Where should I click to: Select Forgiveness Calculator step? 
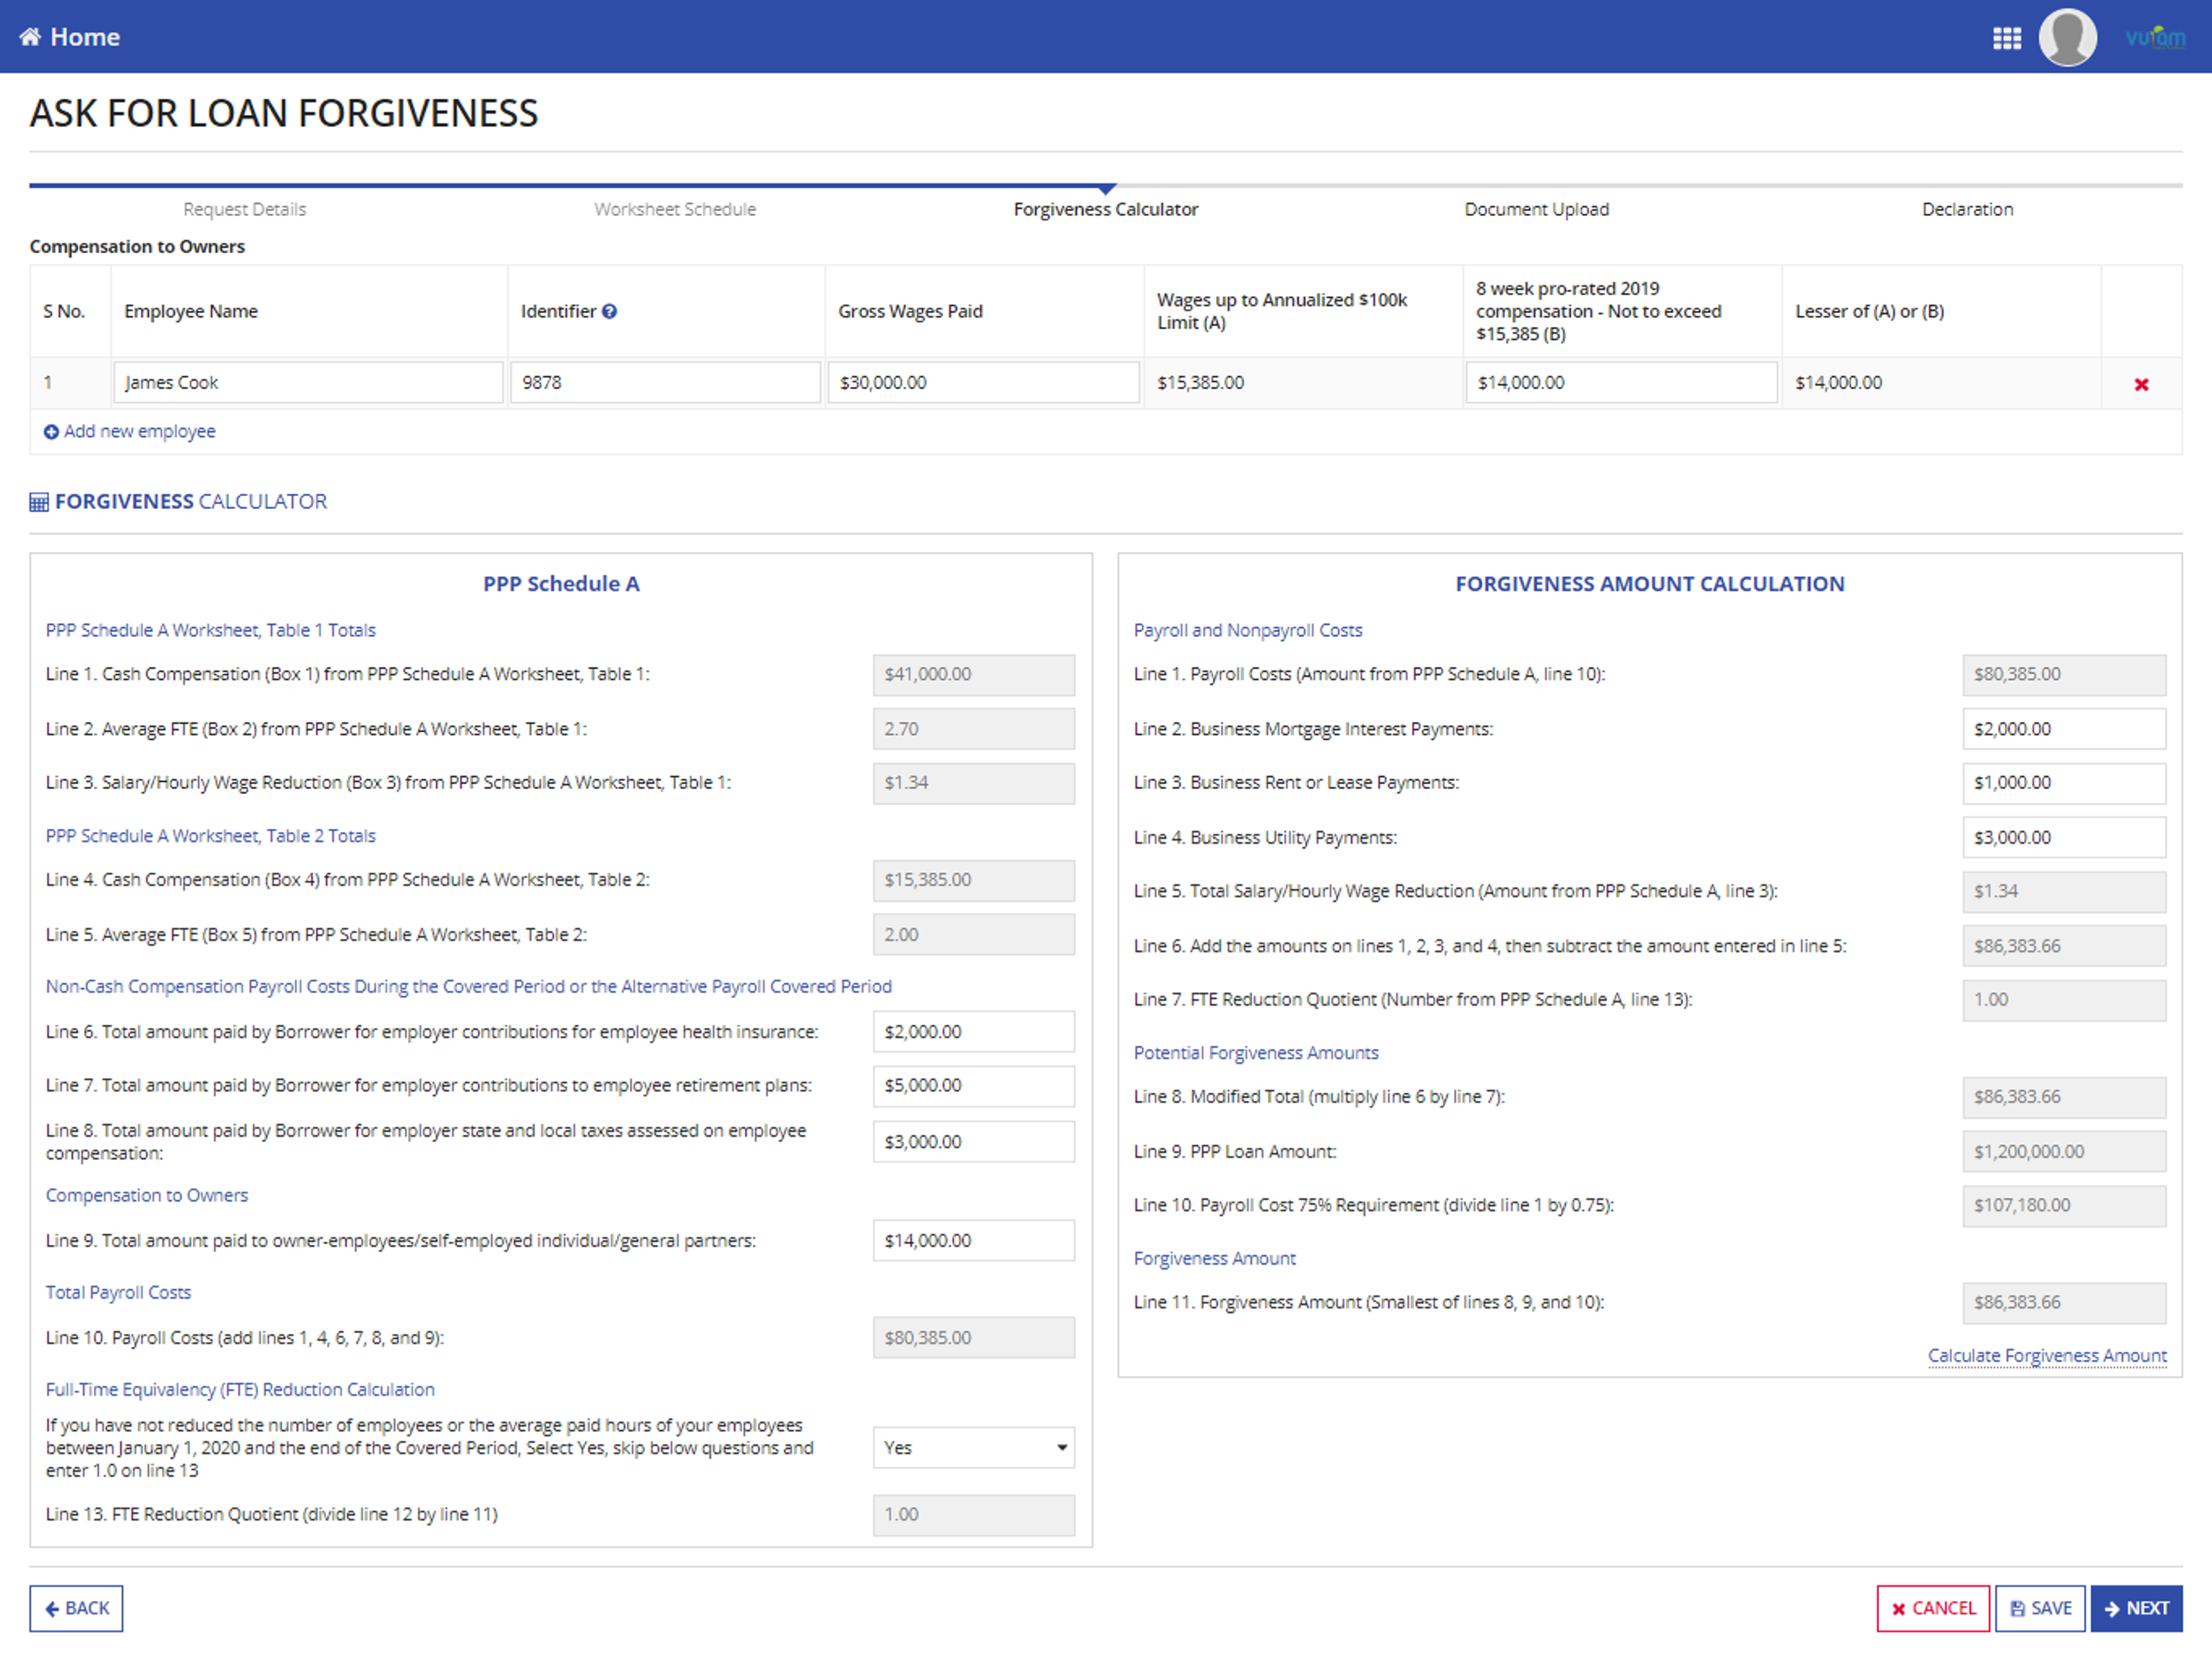(1105, 209)
